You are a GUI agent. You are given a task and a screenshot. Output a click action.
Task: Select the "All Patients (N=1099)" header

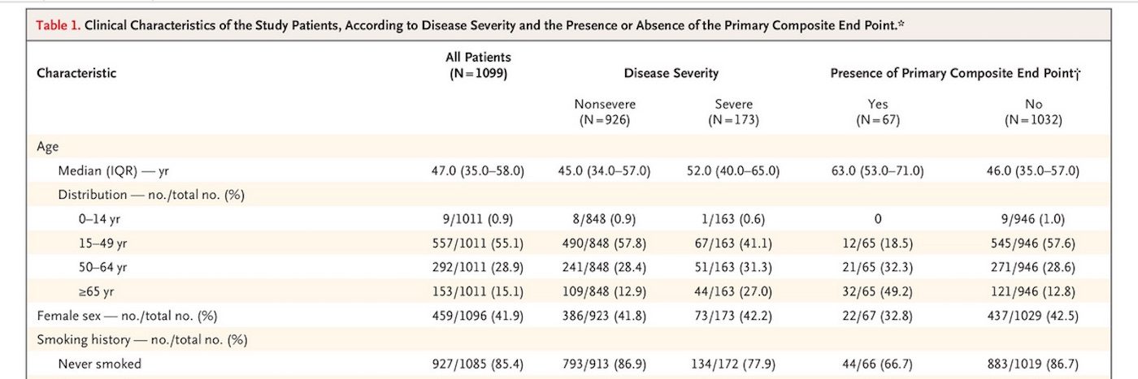click(x=480, y=65)
